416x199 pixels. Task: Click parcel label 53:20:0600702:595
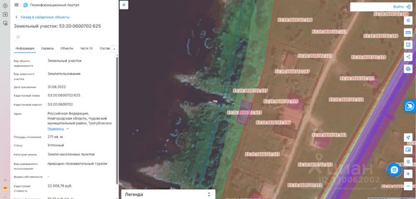tap(281, 102)
